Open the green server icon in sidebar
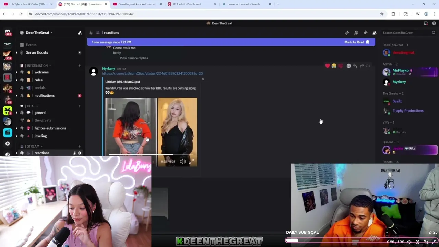The width and height of the screenshot is (439, 247). [8, 111]
